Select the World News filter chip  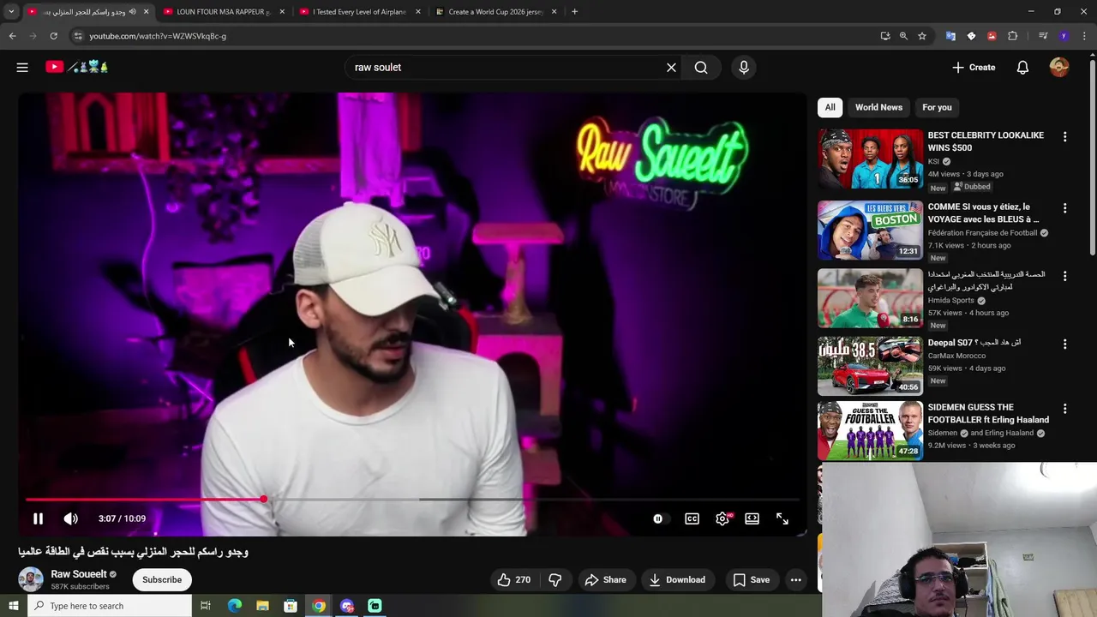tap(878, 107)
